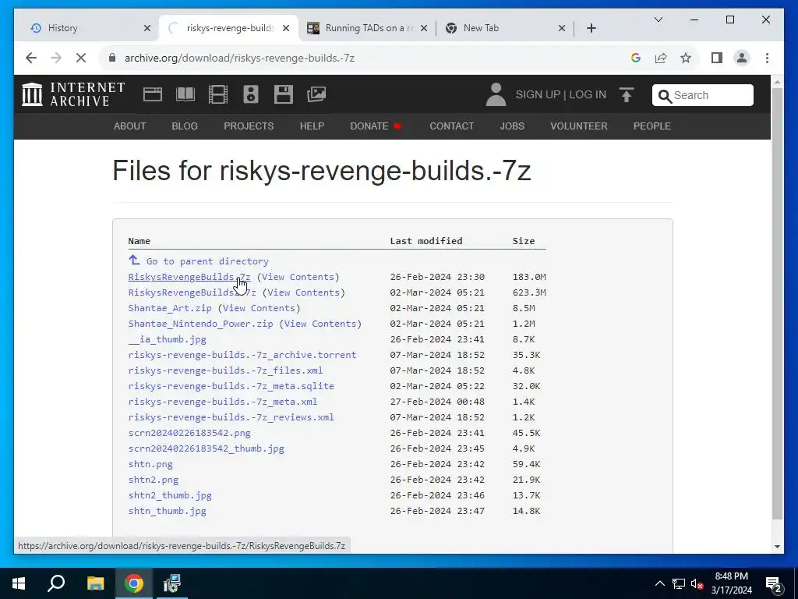Open the Audio speaker icon
The image size is (798, 599).
[251, 94]
